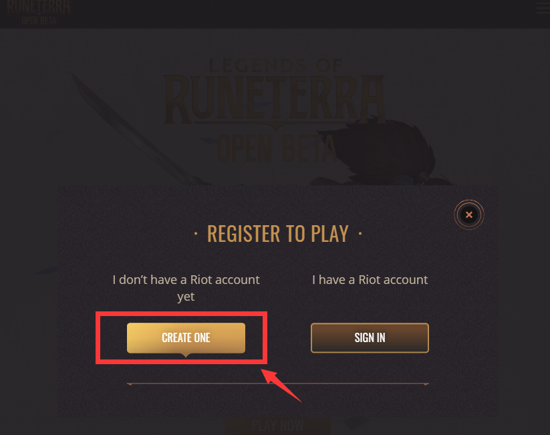Click the dimmed sword blade artwork
Image resolution: width=550 pixels, height=435 pixels.
(137, 130)
